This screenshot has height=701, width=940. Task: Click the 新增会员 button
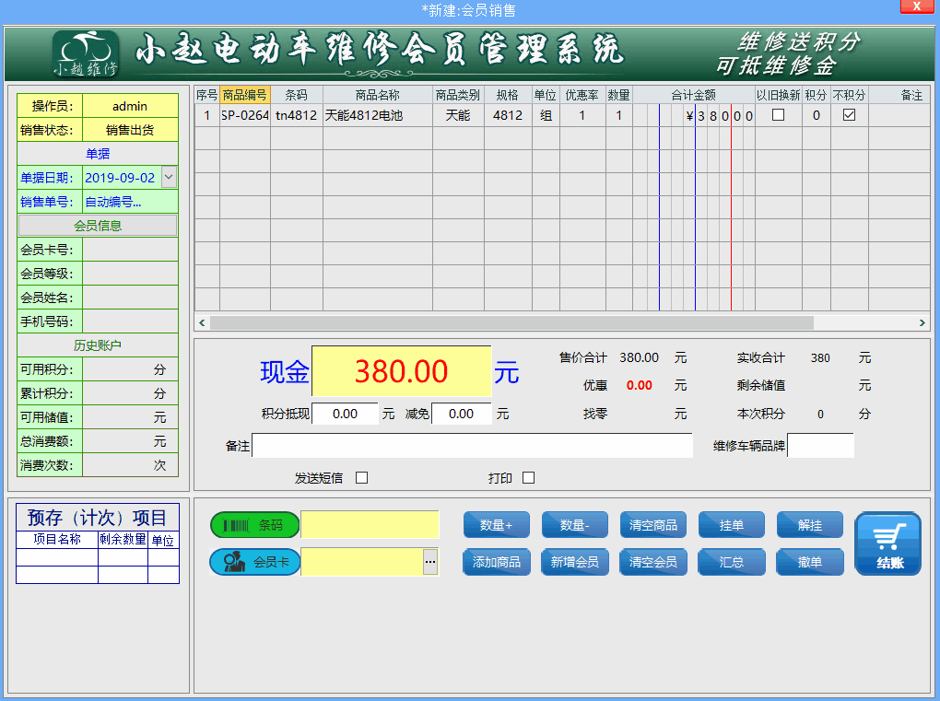574,562
